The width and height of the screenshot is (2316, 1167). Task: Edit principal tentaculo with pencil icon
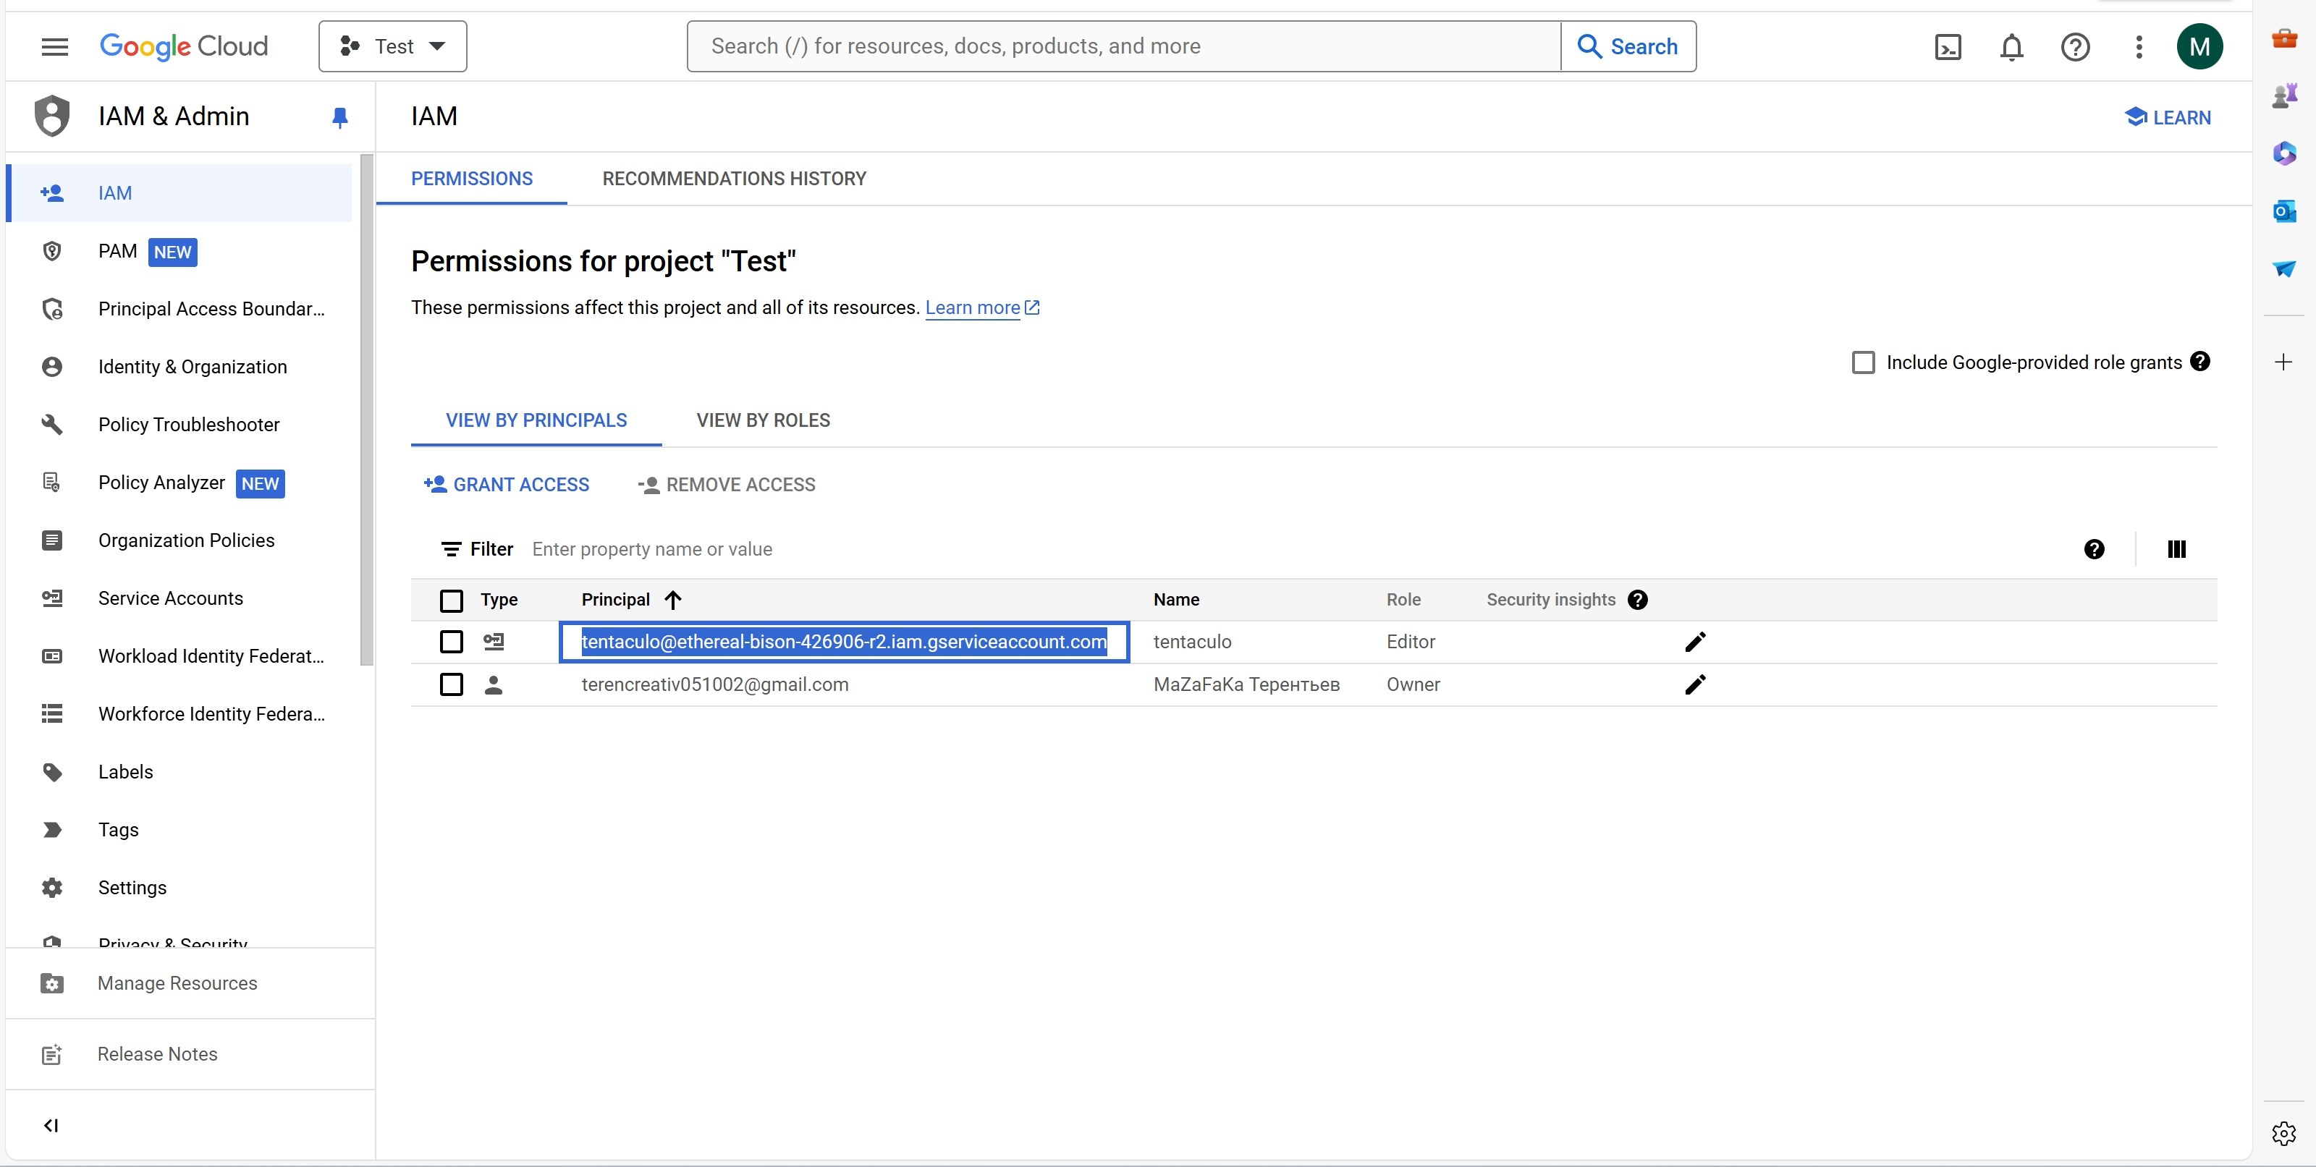[1695, 642]
